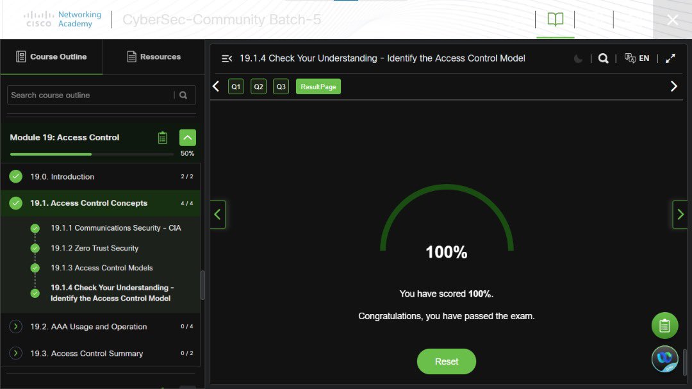Viewport: 692px width, 389px height.
Task: Switch to the Course Outline tab
Action: pos(52,56)
